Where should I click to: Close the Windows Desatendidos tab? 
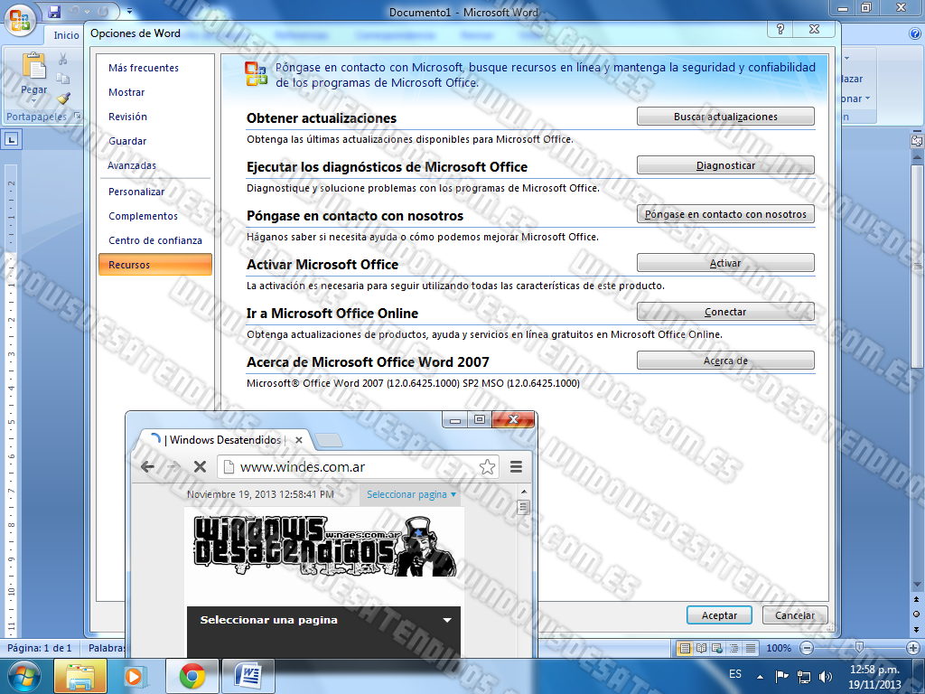pos(299,440)
